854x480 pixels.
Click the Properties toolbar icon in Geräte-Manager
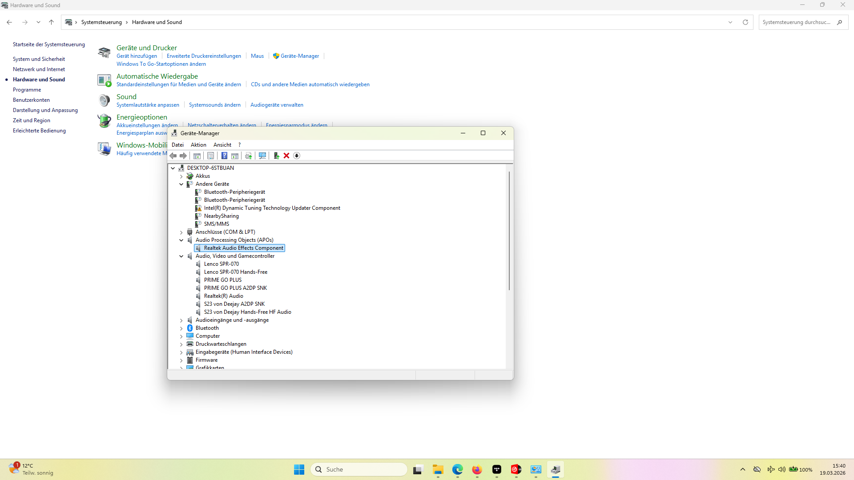click(x=210, y=156)
